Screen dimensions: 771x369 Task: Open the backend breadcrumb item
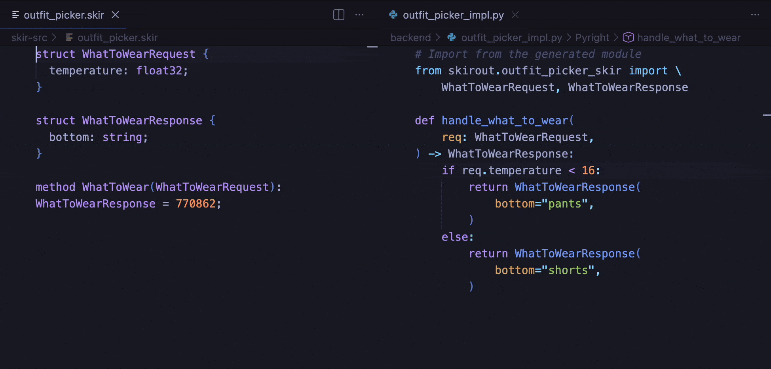[x=410, y=37]
